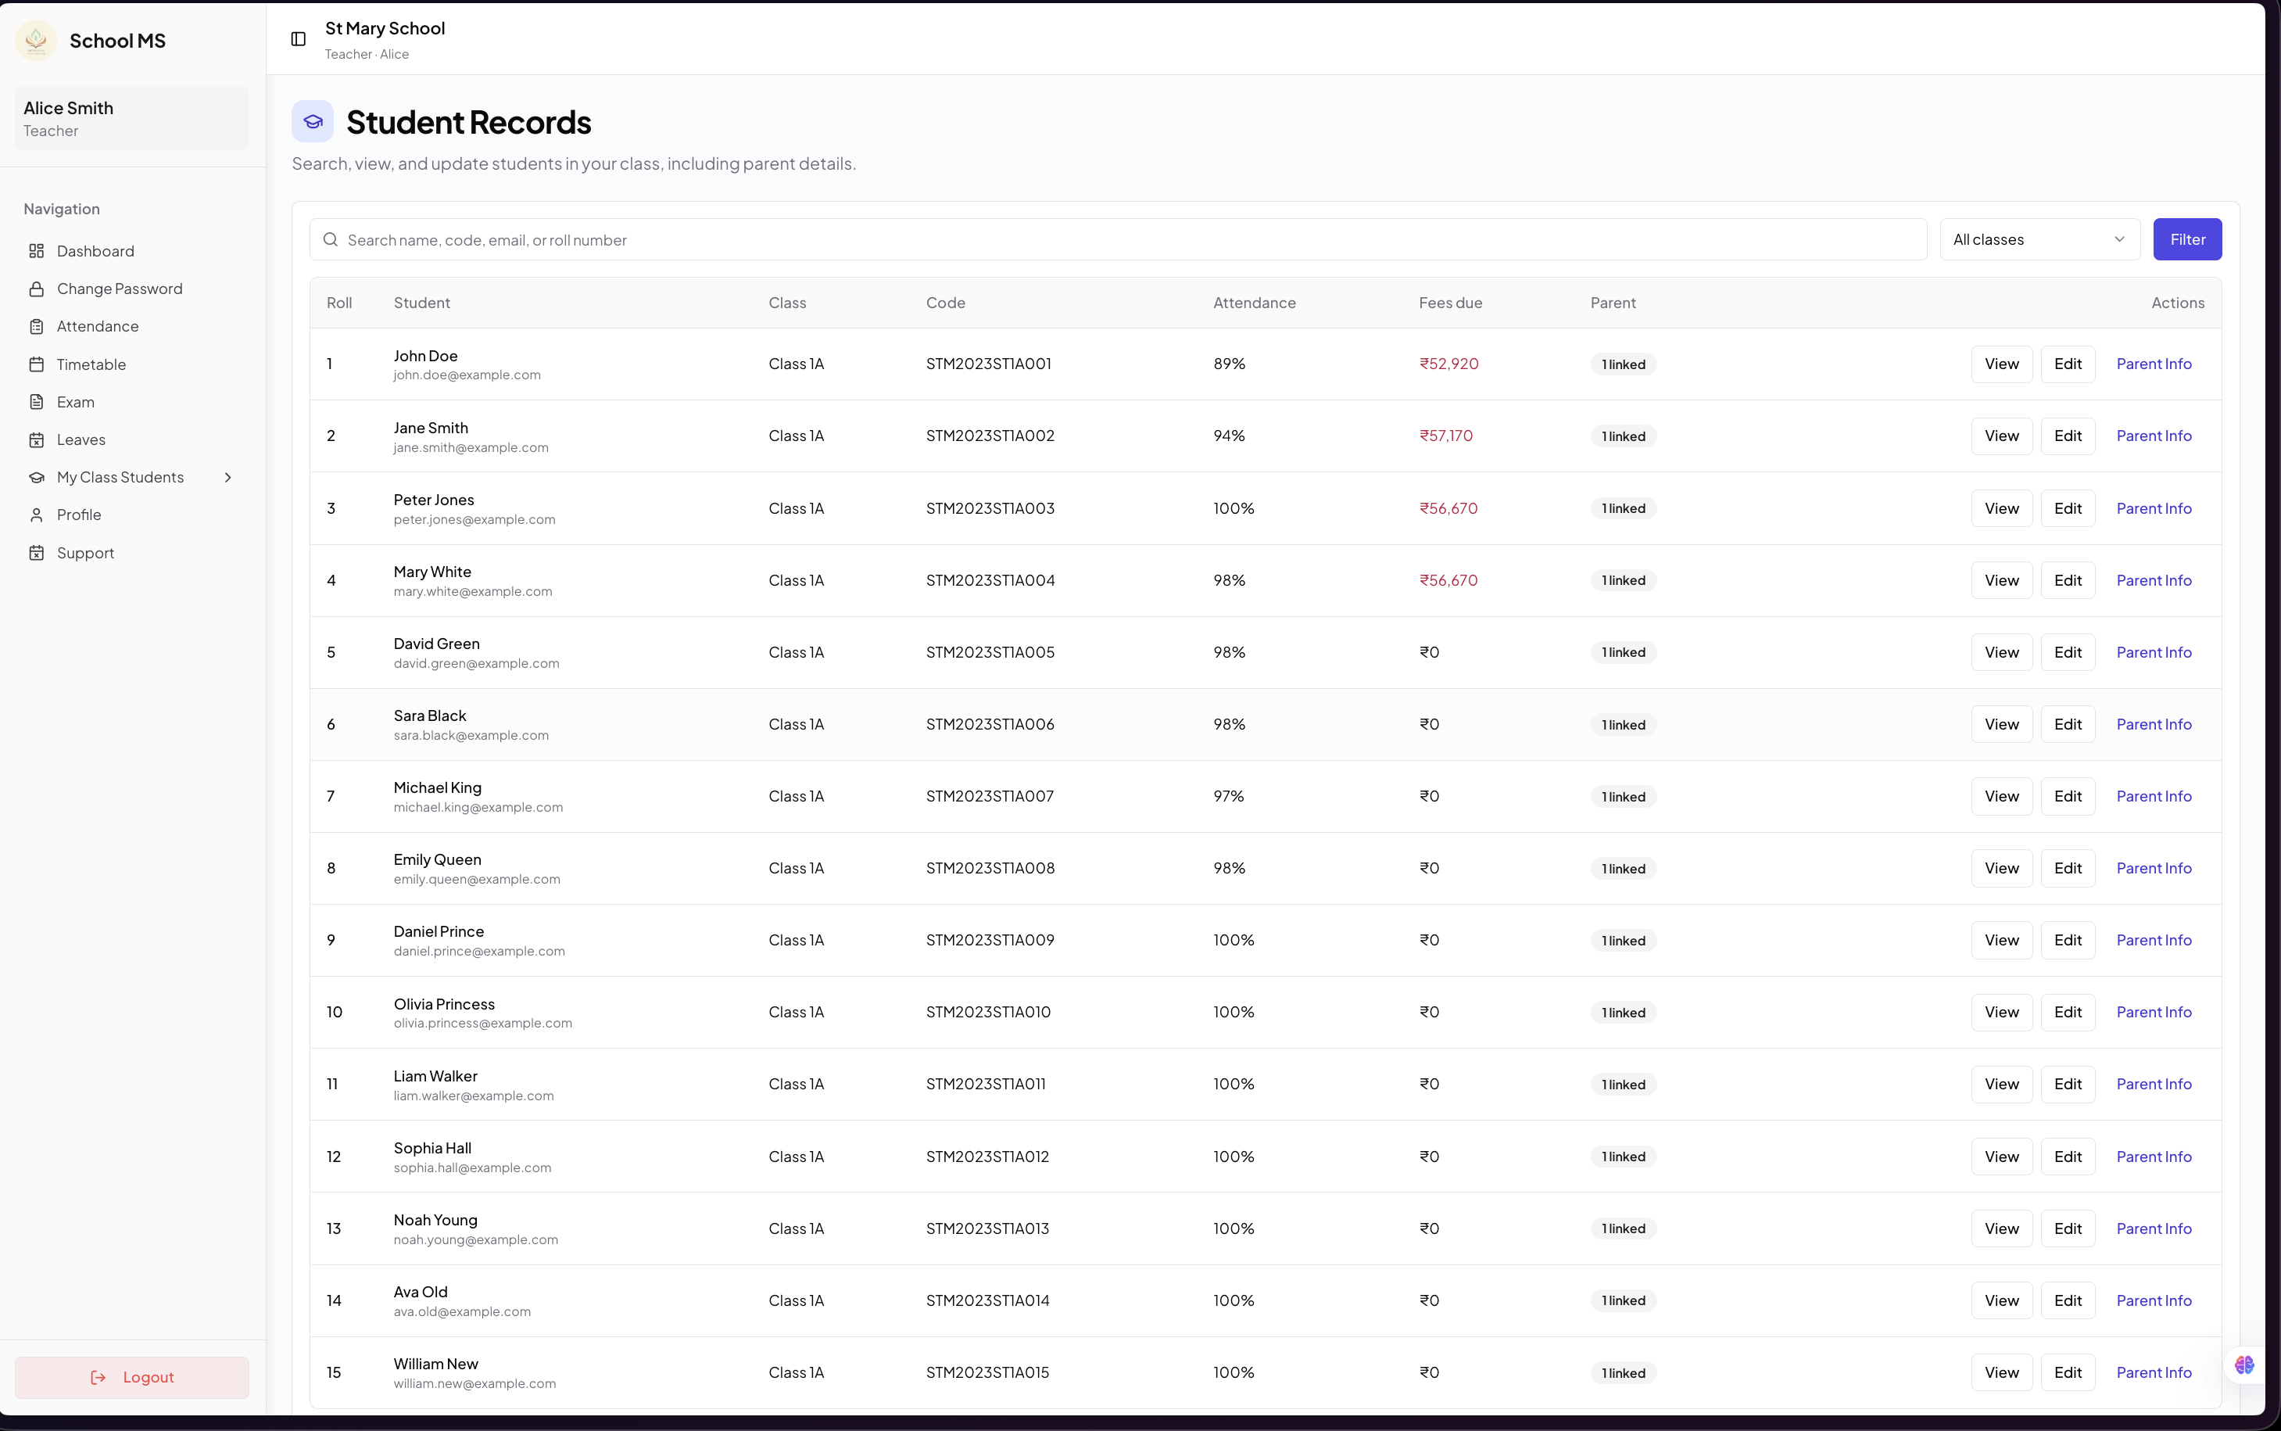Click the Change Password lock icon
Screen dimensions: 2281x1431
pyautogui.click(x=37, y=289)
